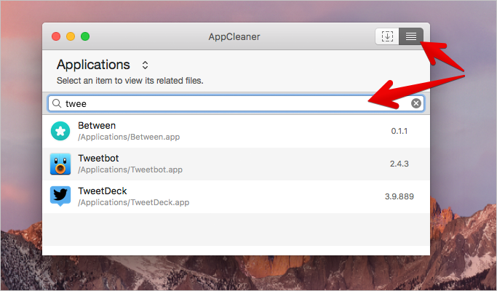Select the TweetDeck application name
497x291 pixels.
pyautogui.click(x=103, y=191)
